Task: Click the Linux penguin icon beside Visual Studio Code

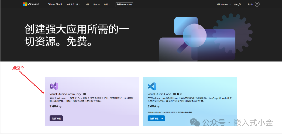Action: (181, 94)
